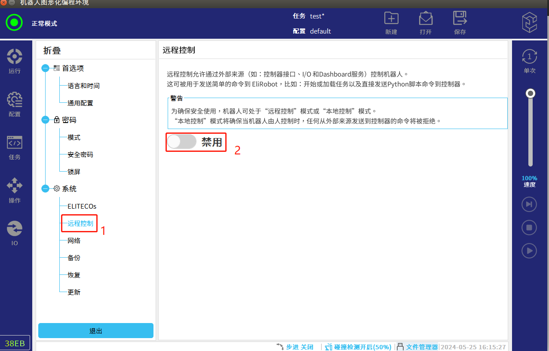Viewport: 549px width, 351px height.
Task: Collapse the 首选项 tree node
Action: [46, 68]
